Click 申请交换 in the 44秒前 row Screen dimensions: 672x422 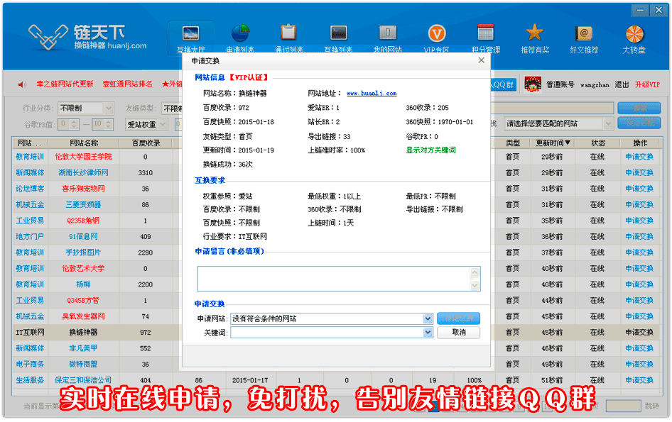pos(639,301)
